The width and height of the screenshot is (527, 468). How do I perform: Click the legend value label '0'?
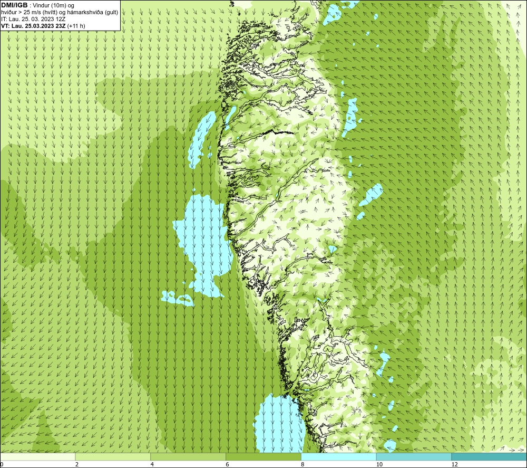2,464
